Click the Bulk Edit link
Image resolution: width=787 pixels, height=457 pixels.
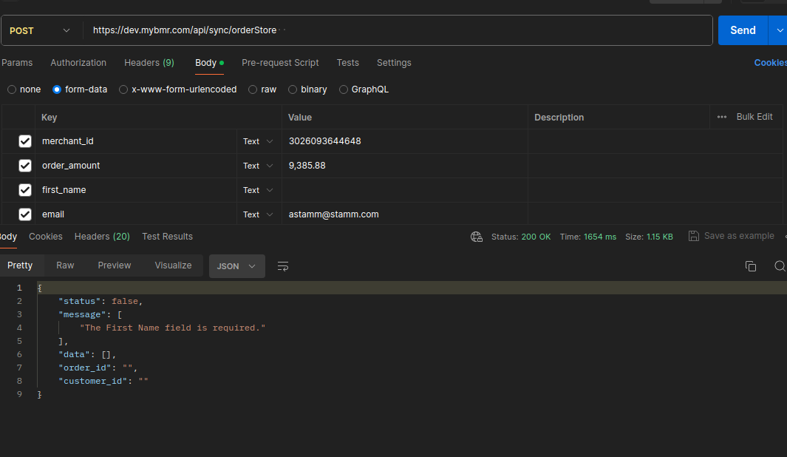tap(754, 117)
